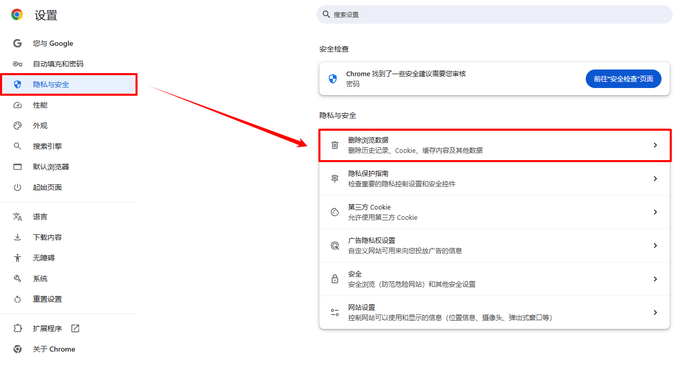
Task: Click the download icon for 下载内容
Action: coord(18,237)
